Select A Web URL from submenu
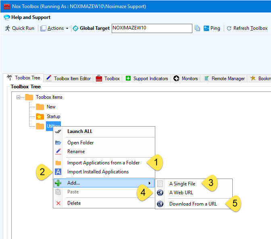 pyautogui.click(x=194, y=193)
